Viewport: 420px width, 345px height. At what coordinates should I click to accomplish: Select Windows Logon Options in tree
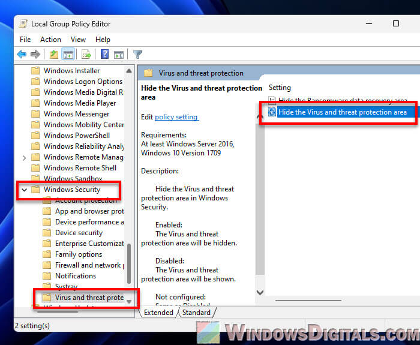click(83, 82)
